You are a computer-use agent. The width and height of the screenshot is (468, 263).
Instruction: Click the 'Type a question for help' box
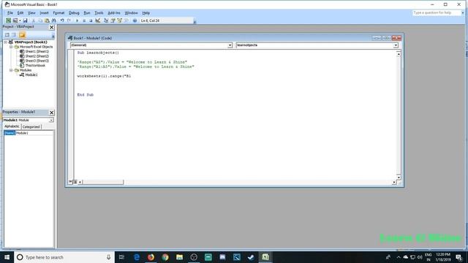coord(437,13)
